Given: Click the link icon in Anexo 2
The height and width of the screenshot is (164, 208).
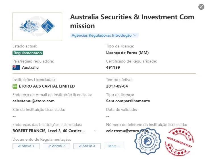Looking at the screenshot, I should pos(50,146).
